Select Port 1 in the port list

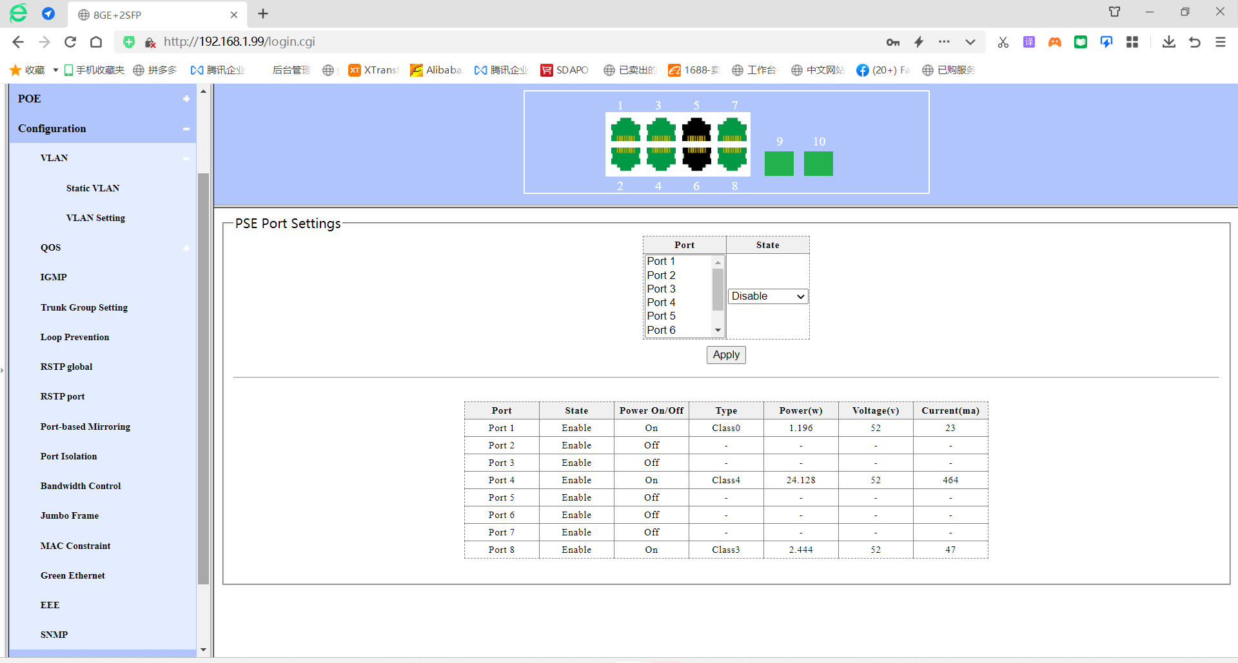[x=678, y=261]
